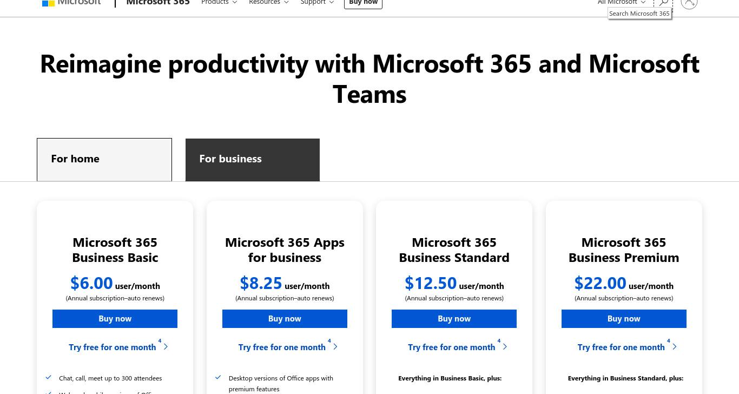Select the For business tab
739x394 pixels.
253,160
